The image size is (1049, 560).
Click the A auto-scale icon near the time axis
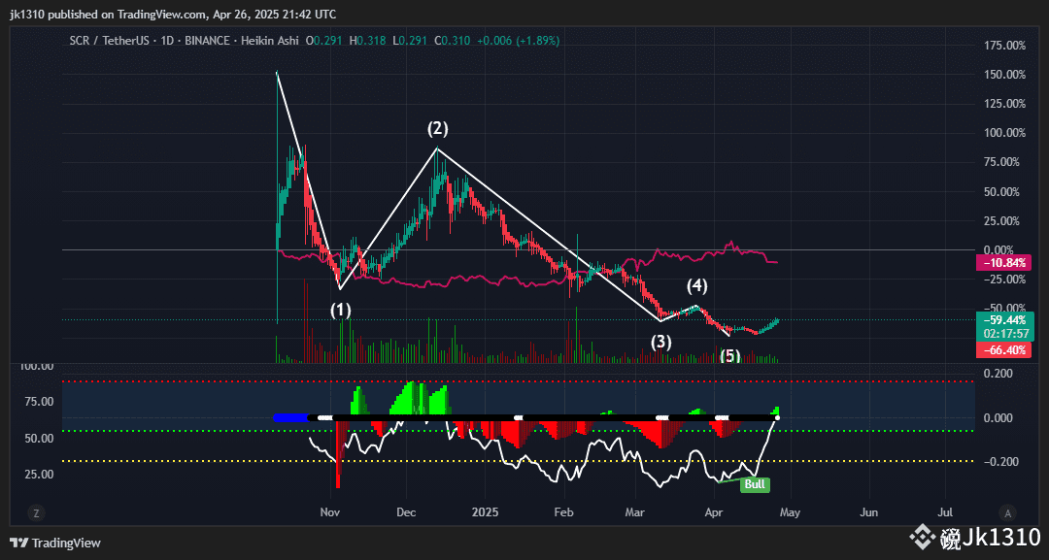pyautogui.click(x=1006, y=511)
